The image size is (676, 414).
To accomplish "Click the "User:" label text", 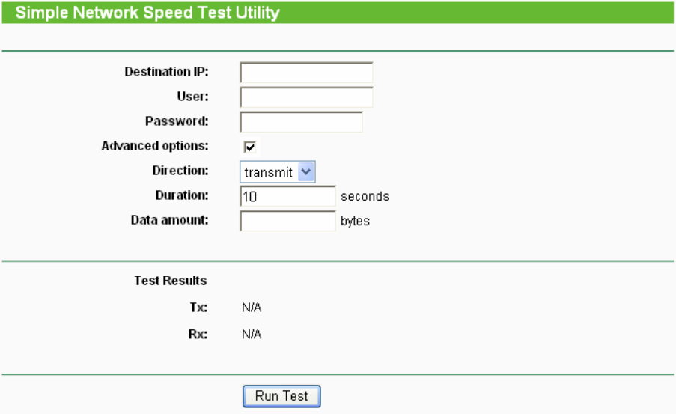I will pyautogui.click(x=193, y=97).
